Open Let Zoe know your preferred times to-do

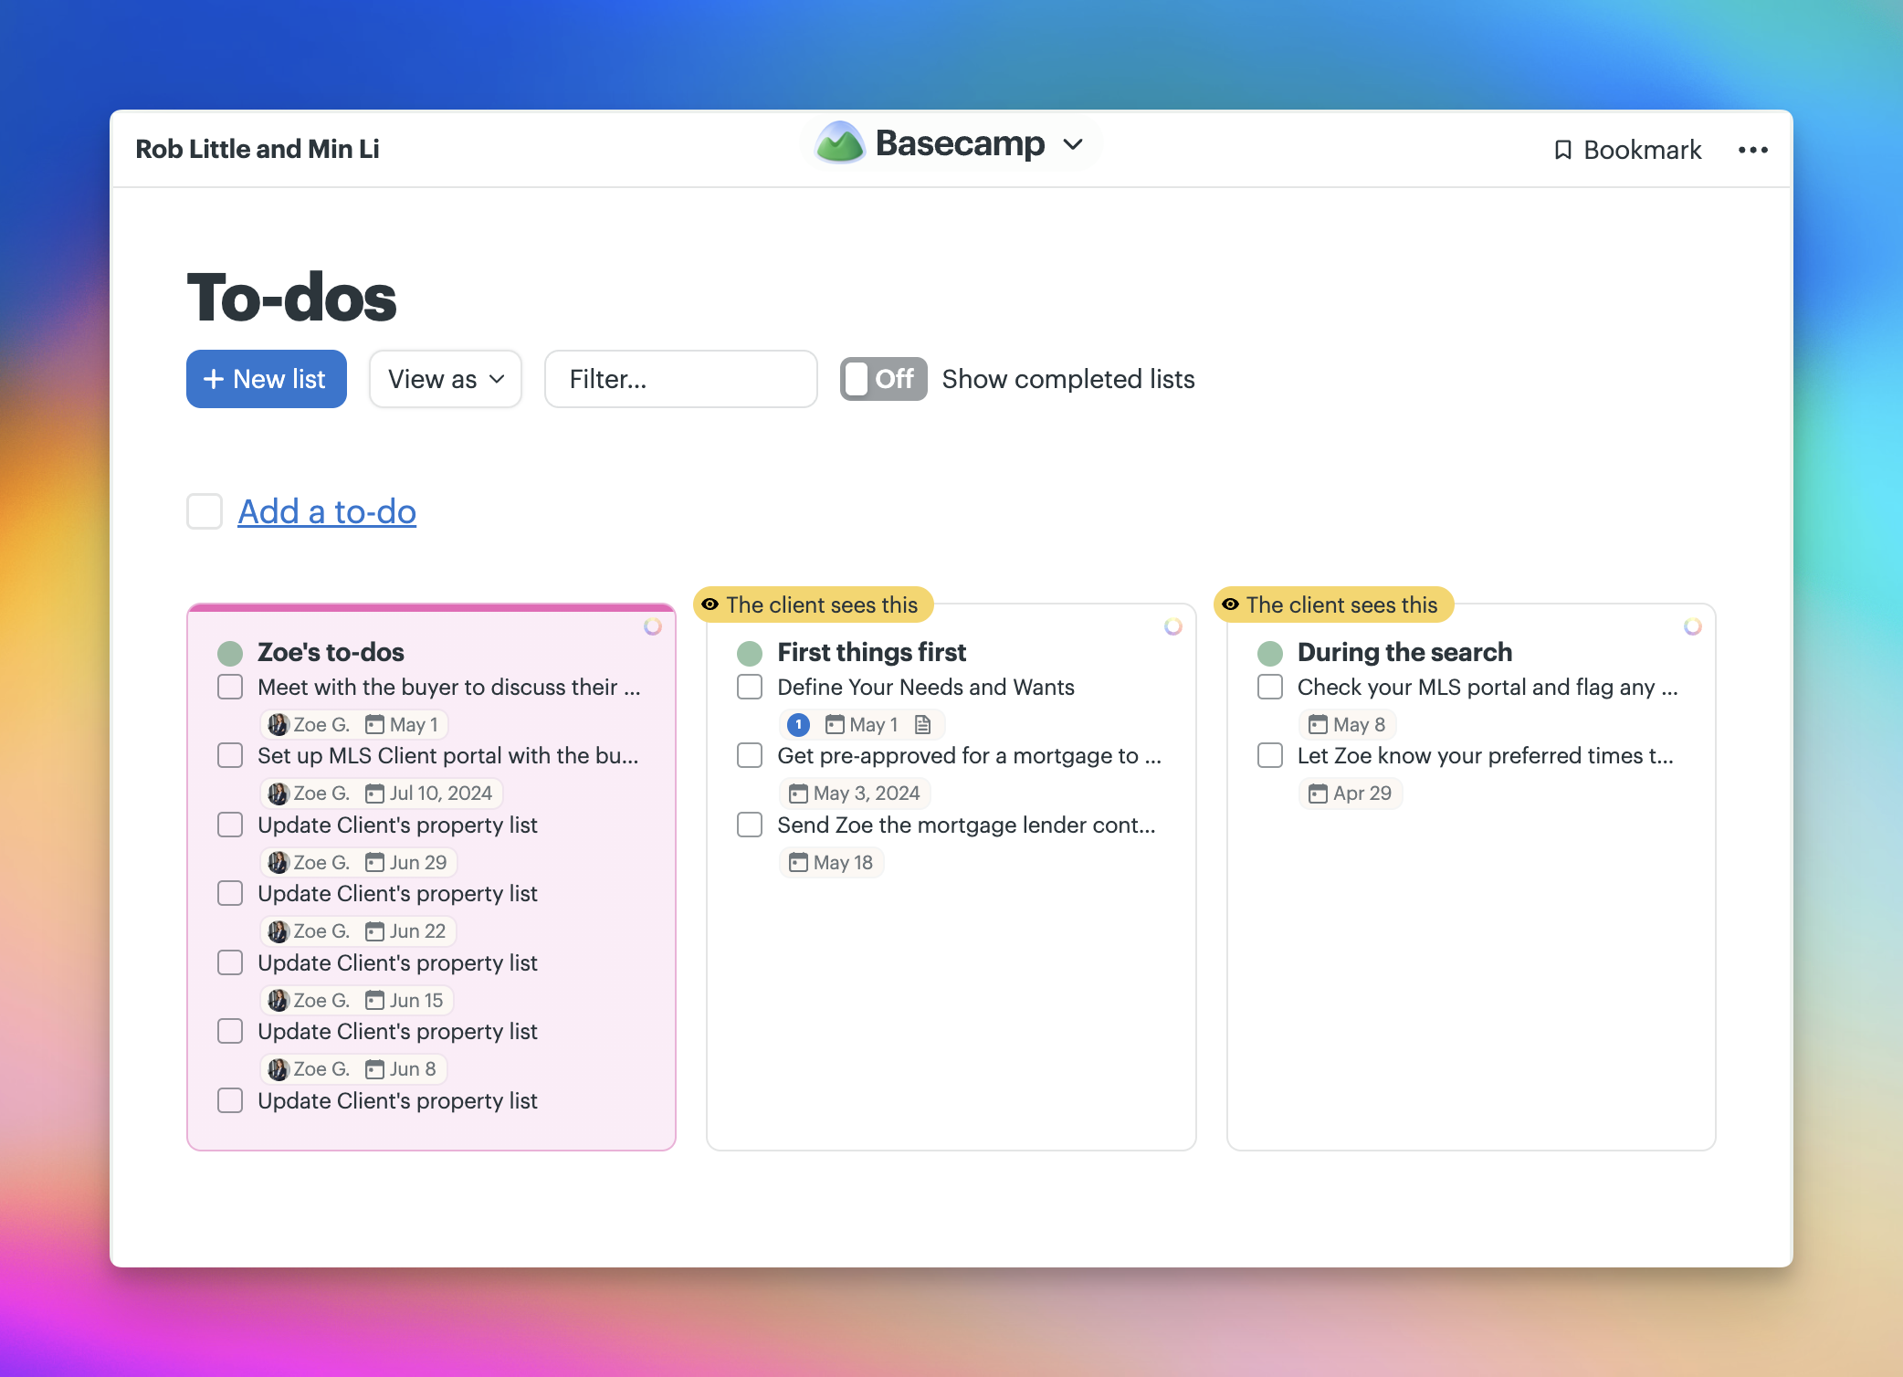tap(1486, 755)
